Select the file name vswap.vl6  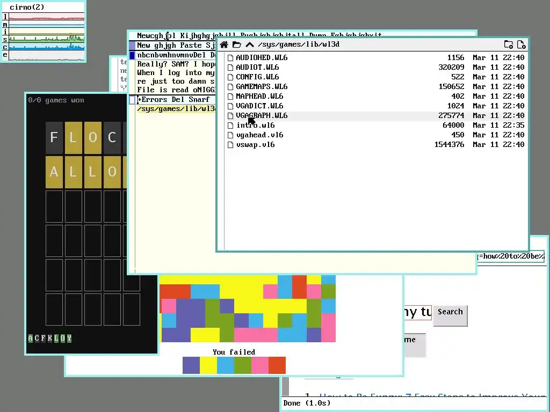[255, 145]
